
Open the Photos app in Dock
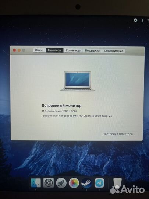click(x=74, y=183)
